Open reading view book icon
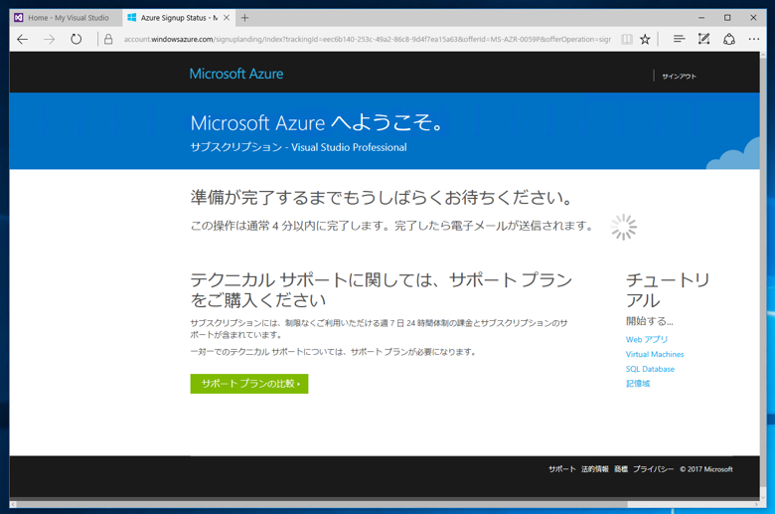The image size is (775, 514). 626,39
